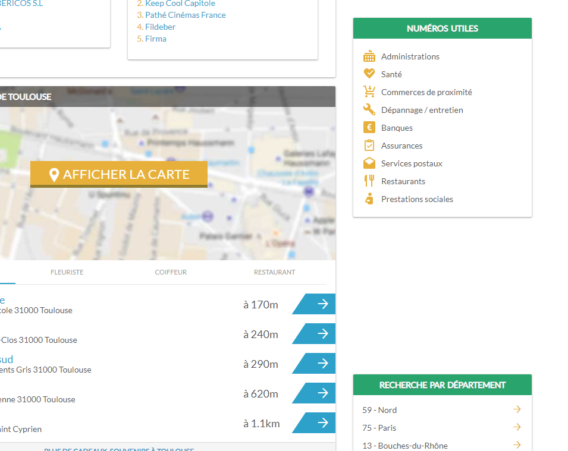568x451 pixels.
Task: Click the Restaurants fork and knife icon
Action: pos(369,181)
